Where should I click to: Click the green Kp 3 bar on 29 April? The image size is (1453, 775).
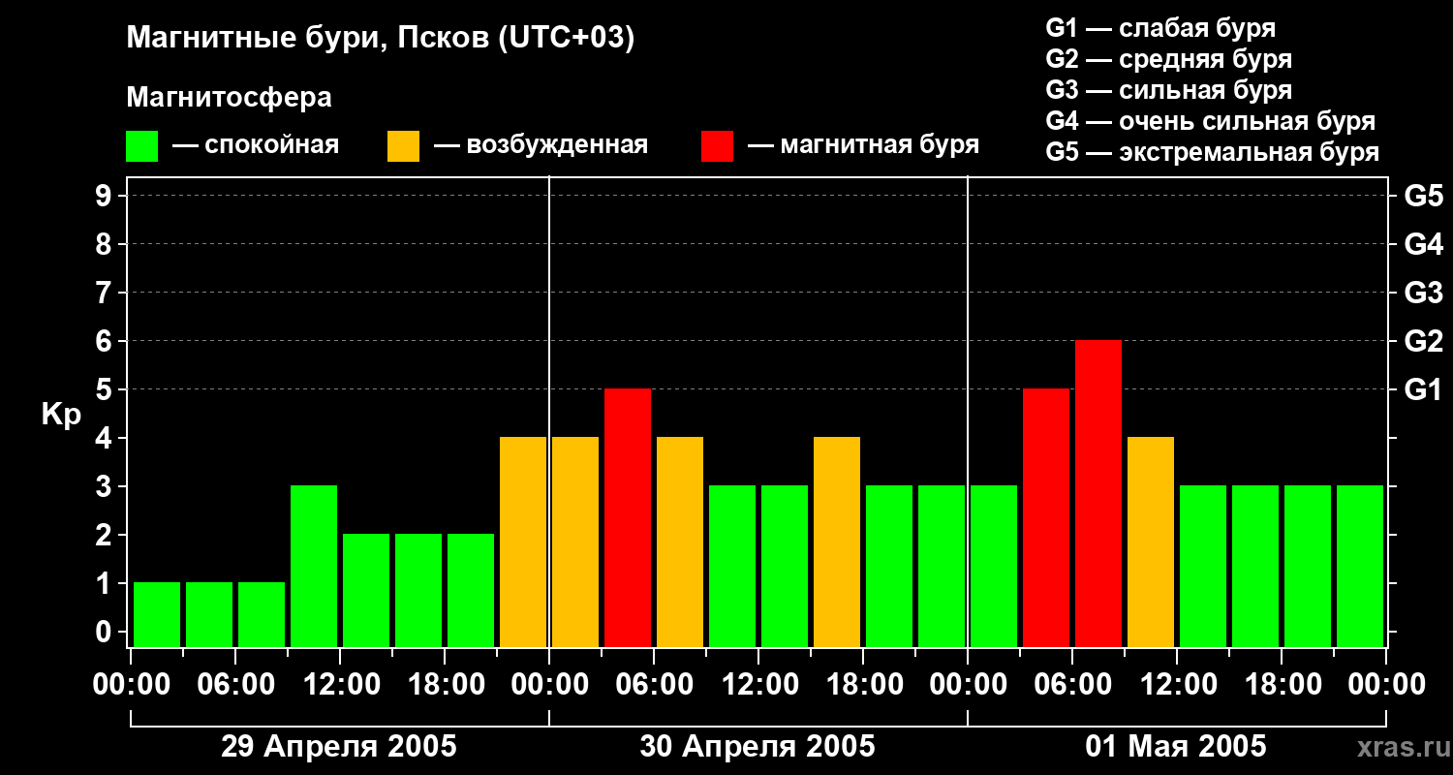coord(314,566)
